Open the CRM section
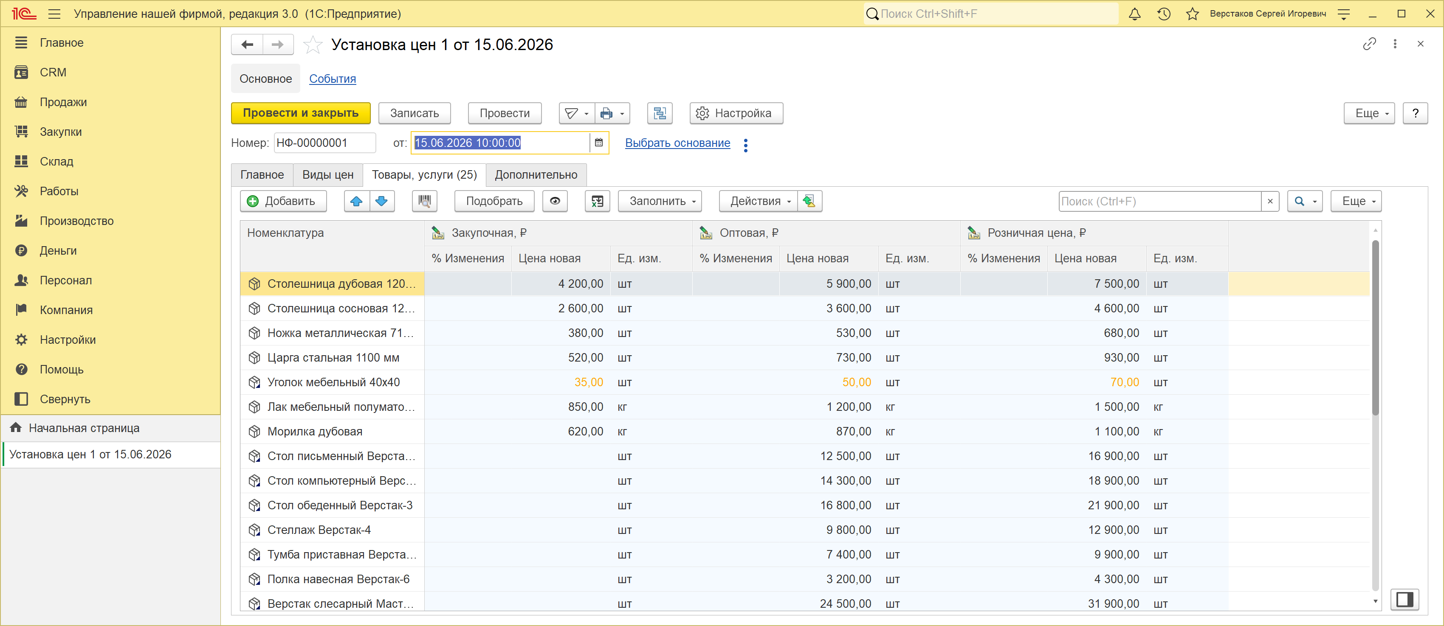 [x=111, y=73]
